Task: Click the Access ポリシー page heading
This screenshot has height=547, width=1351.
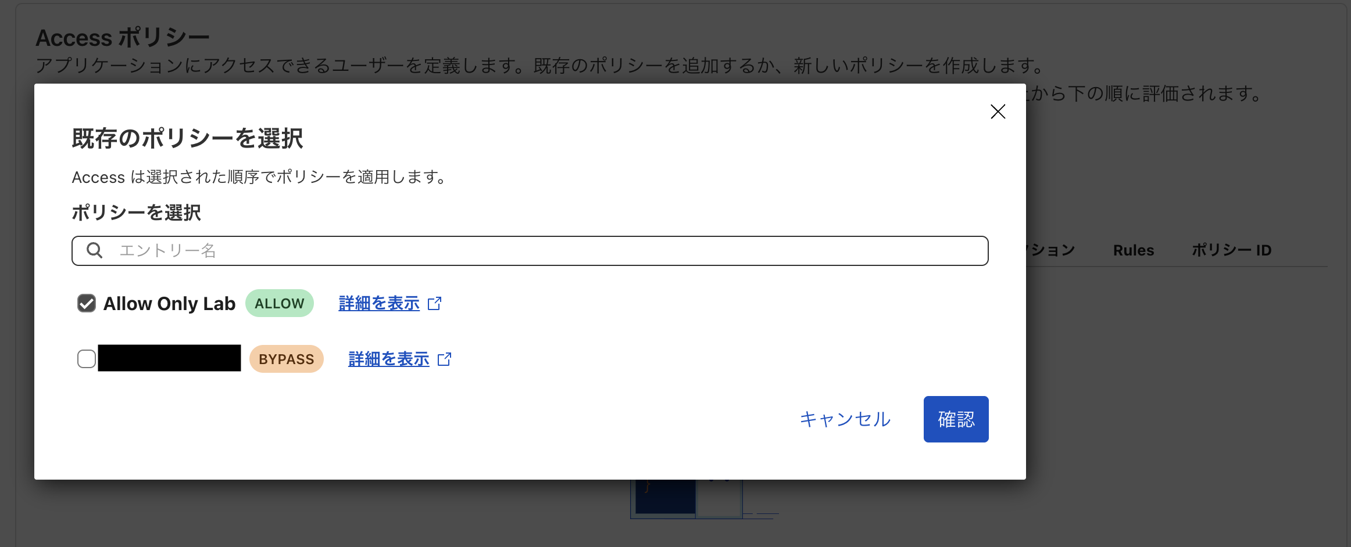Action: [122, 38]
